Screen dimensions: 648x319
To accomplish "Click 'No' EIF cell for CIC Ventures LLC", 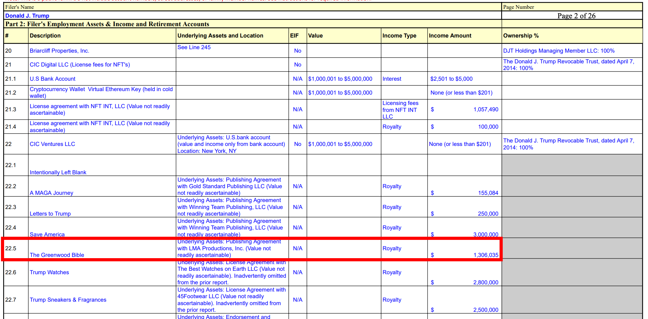I will coord(298,144).
